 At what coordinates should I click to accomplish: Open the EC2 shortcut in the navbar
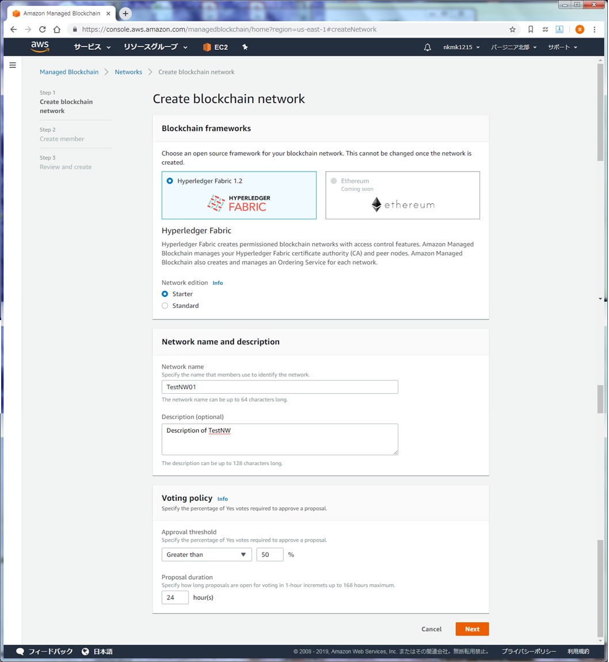point(215,47)
